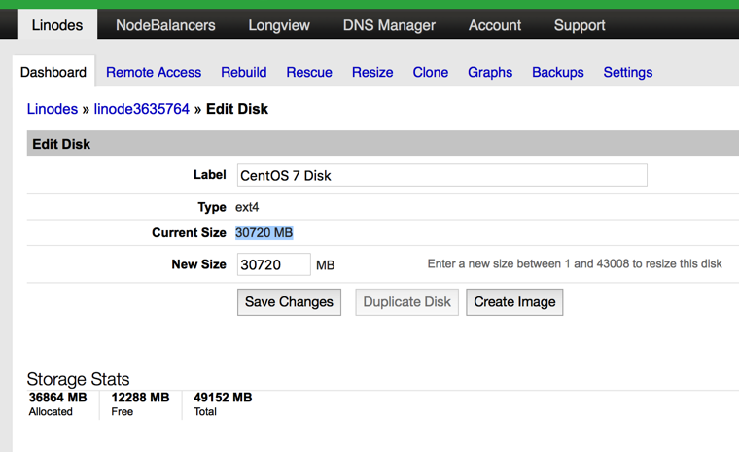Open the Rescue subtab
Screen dimensions: 739x452
click(x=309, y=72)
